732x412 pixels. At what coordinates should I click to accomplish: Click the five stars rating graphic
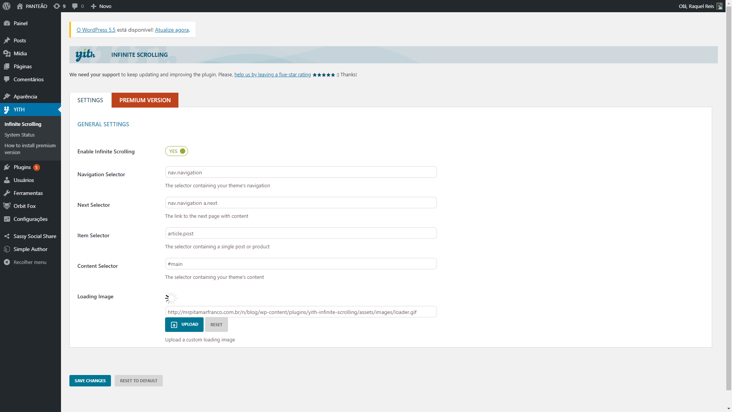(x=324, y=75)
